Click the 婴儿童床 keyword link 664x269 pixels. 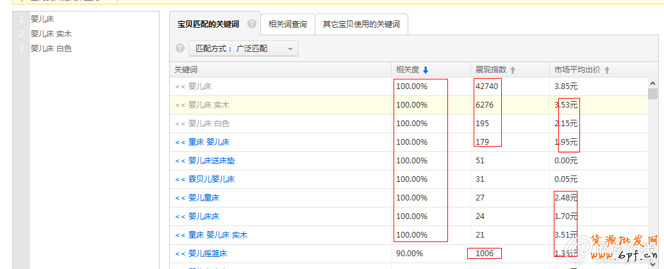click(204, 198)
